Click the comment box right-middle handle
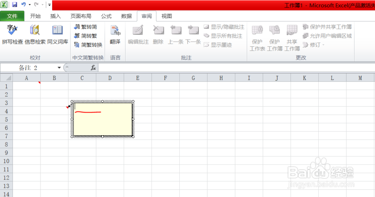Image resolution: width=375 pixels, height=197 pixels. pos(133,119)
